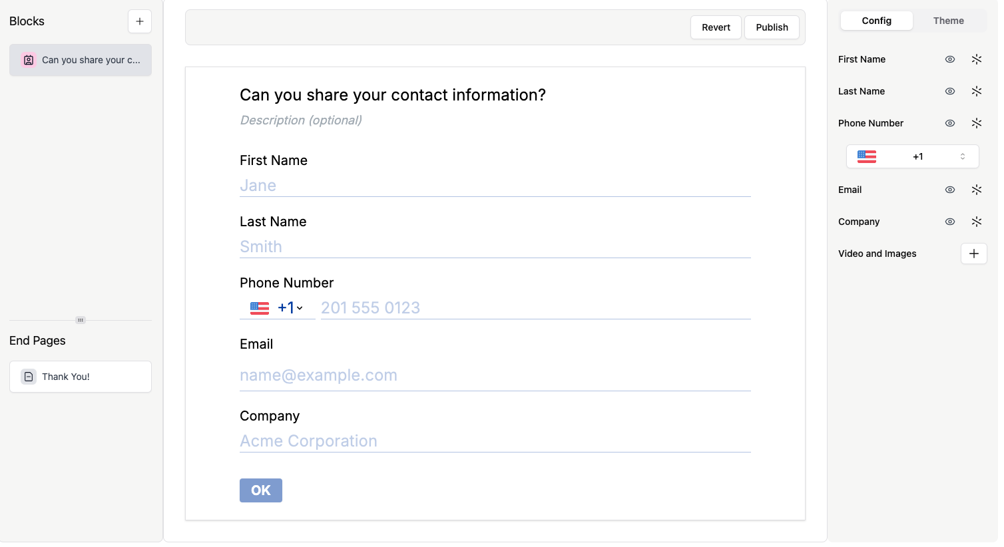The width and height of the screenshot is (1004, 547).
Task: Open logic options for Phone Number field
Action: click(977, 123)
